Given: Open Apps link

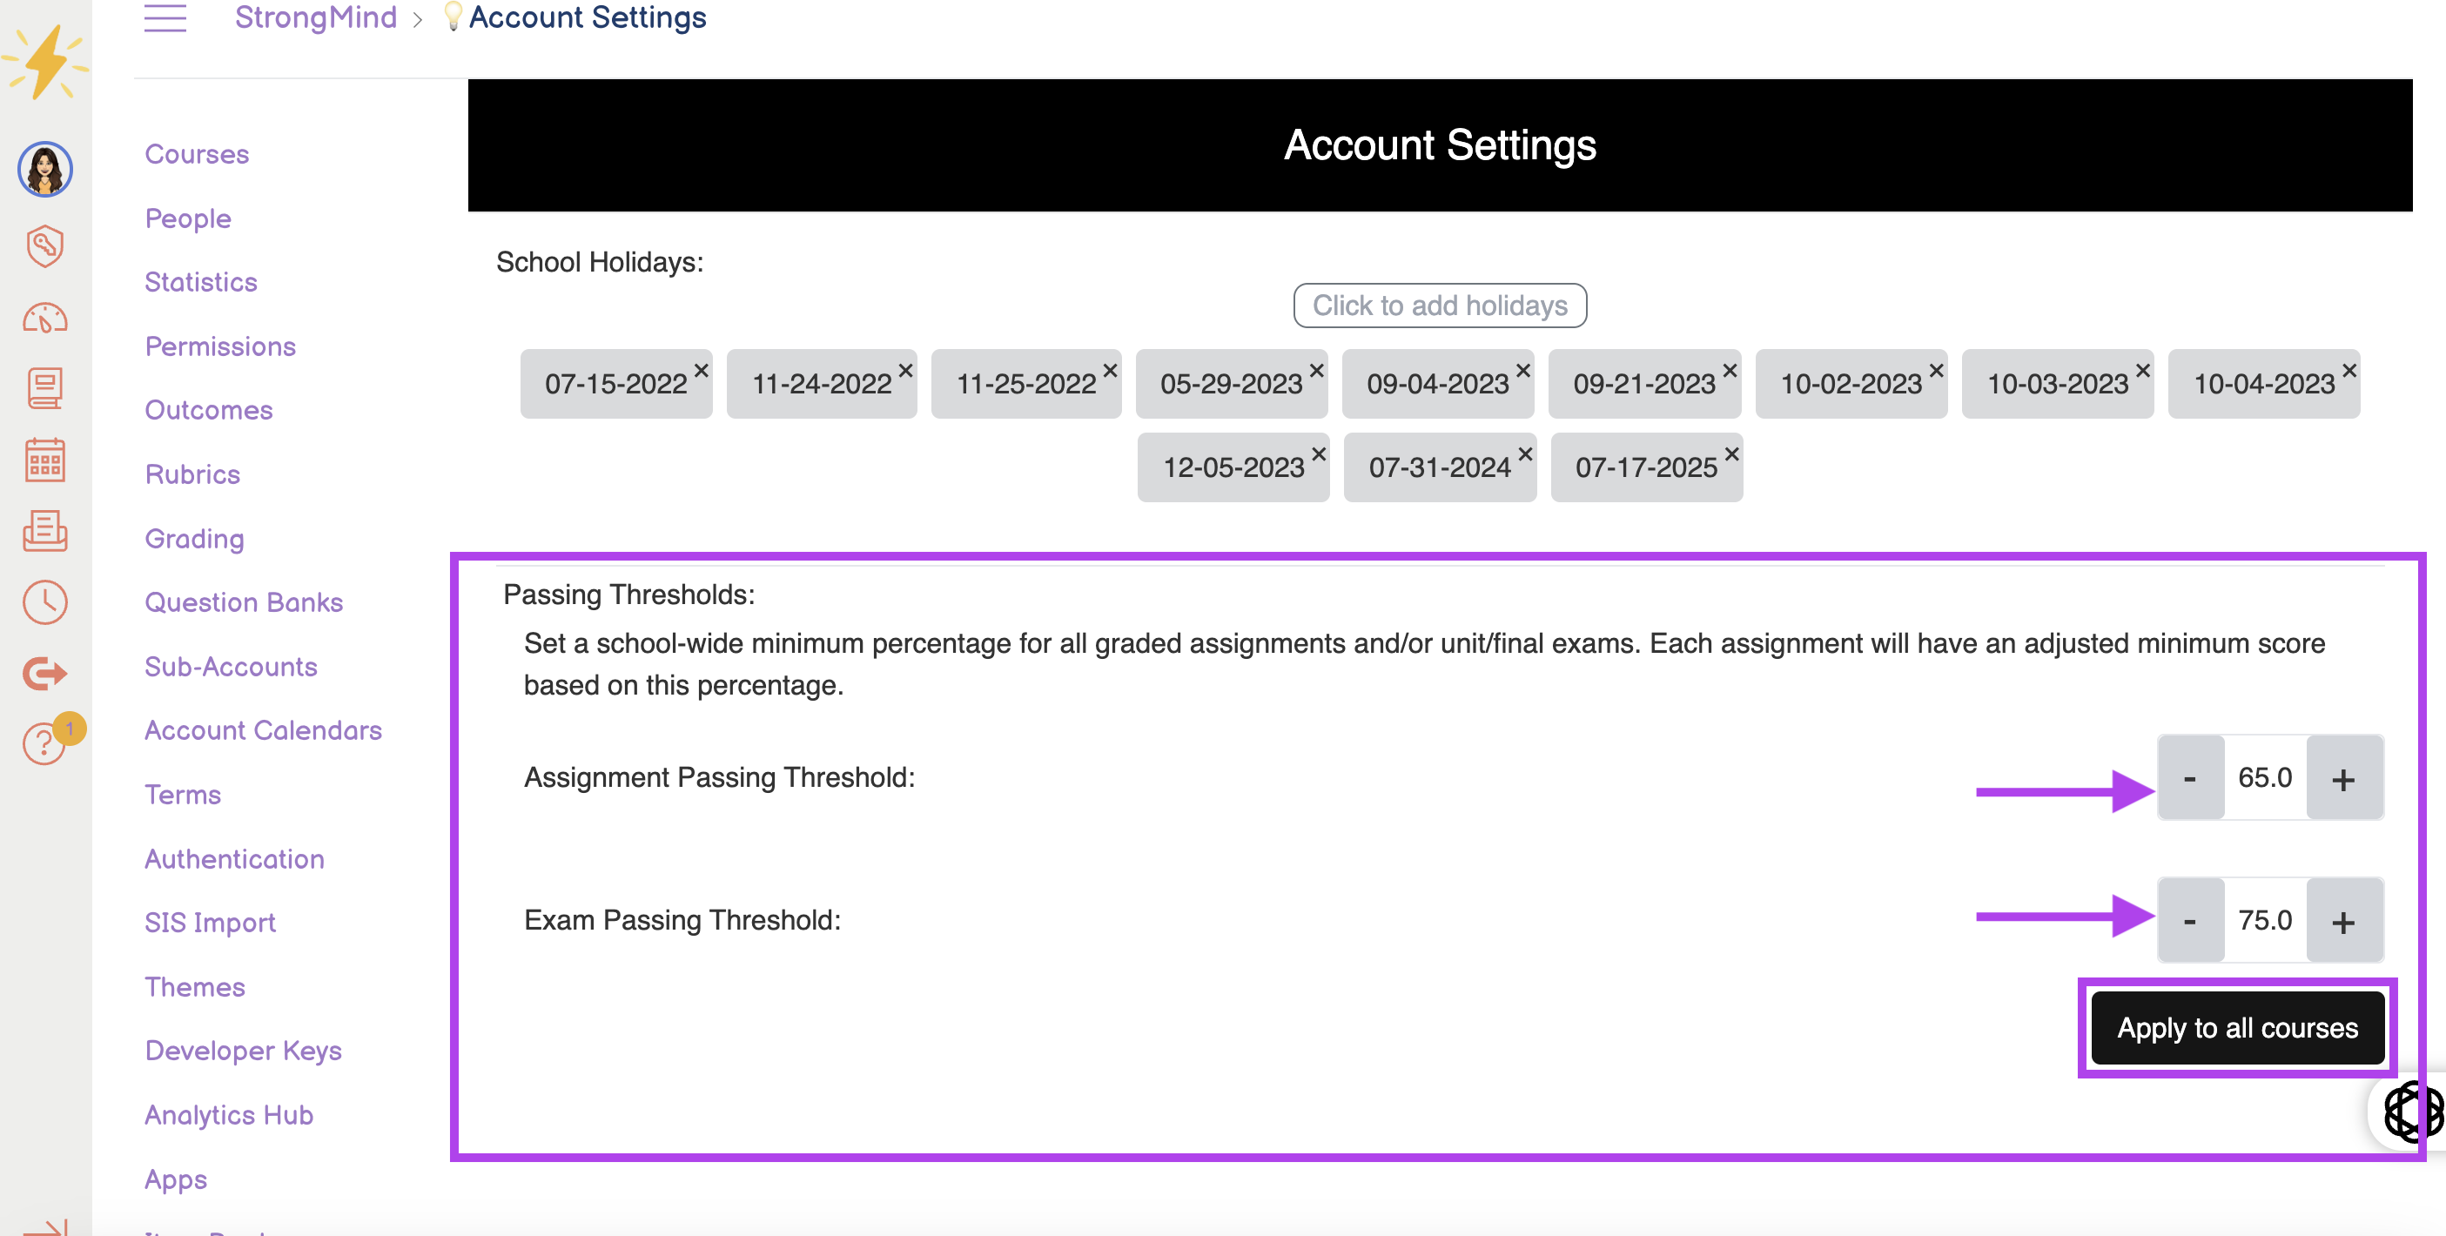Looking at the screenshot, I should click(x=176, y=1179).
